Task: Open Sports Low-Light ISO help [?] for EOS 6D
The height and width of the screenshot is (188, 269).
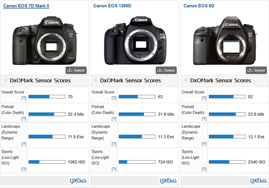Action: (x=204, y=169)
